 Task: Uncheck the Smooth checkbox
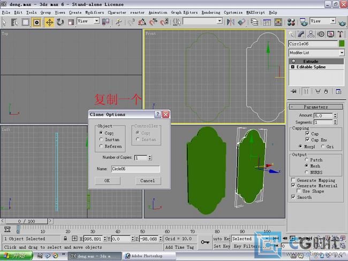pos(293,197)
